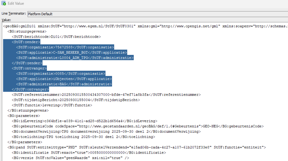Click the BG:gebeurtenisCode GEO-NEG line
Viewport: 288px width, 161px height.
tap(138, 127)
